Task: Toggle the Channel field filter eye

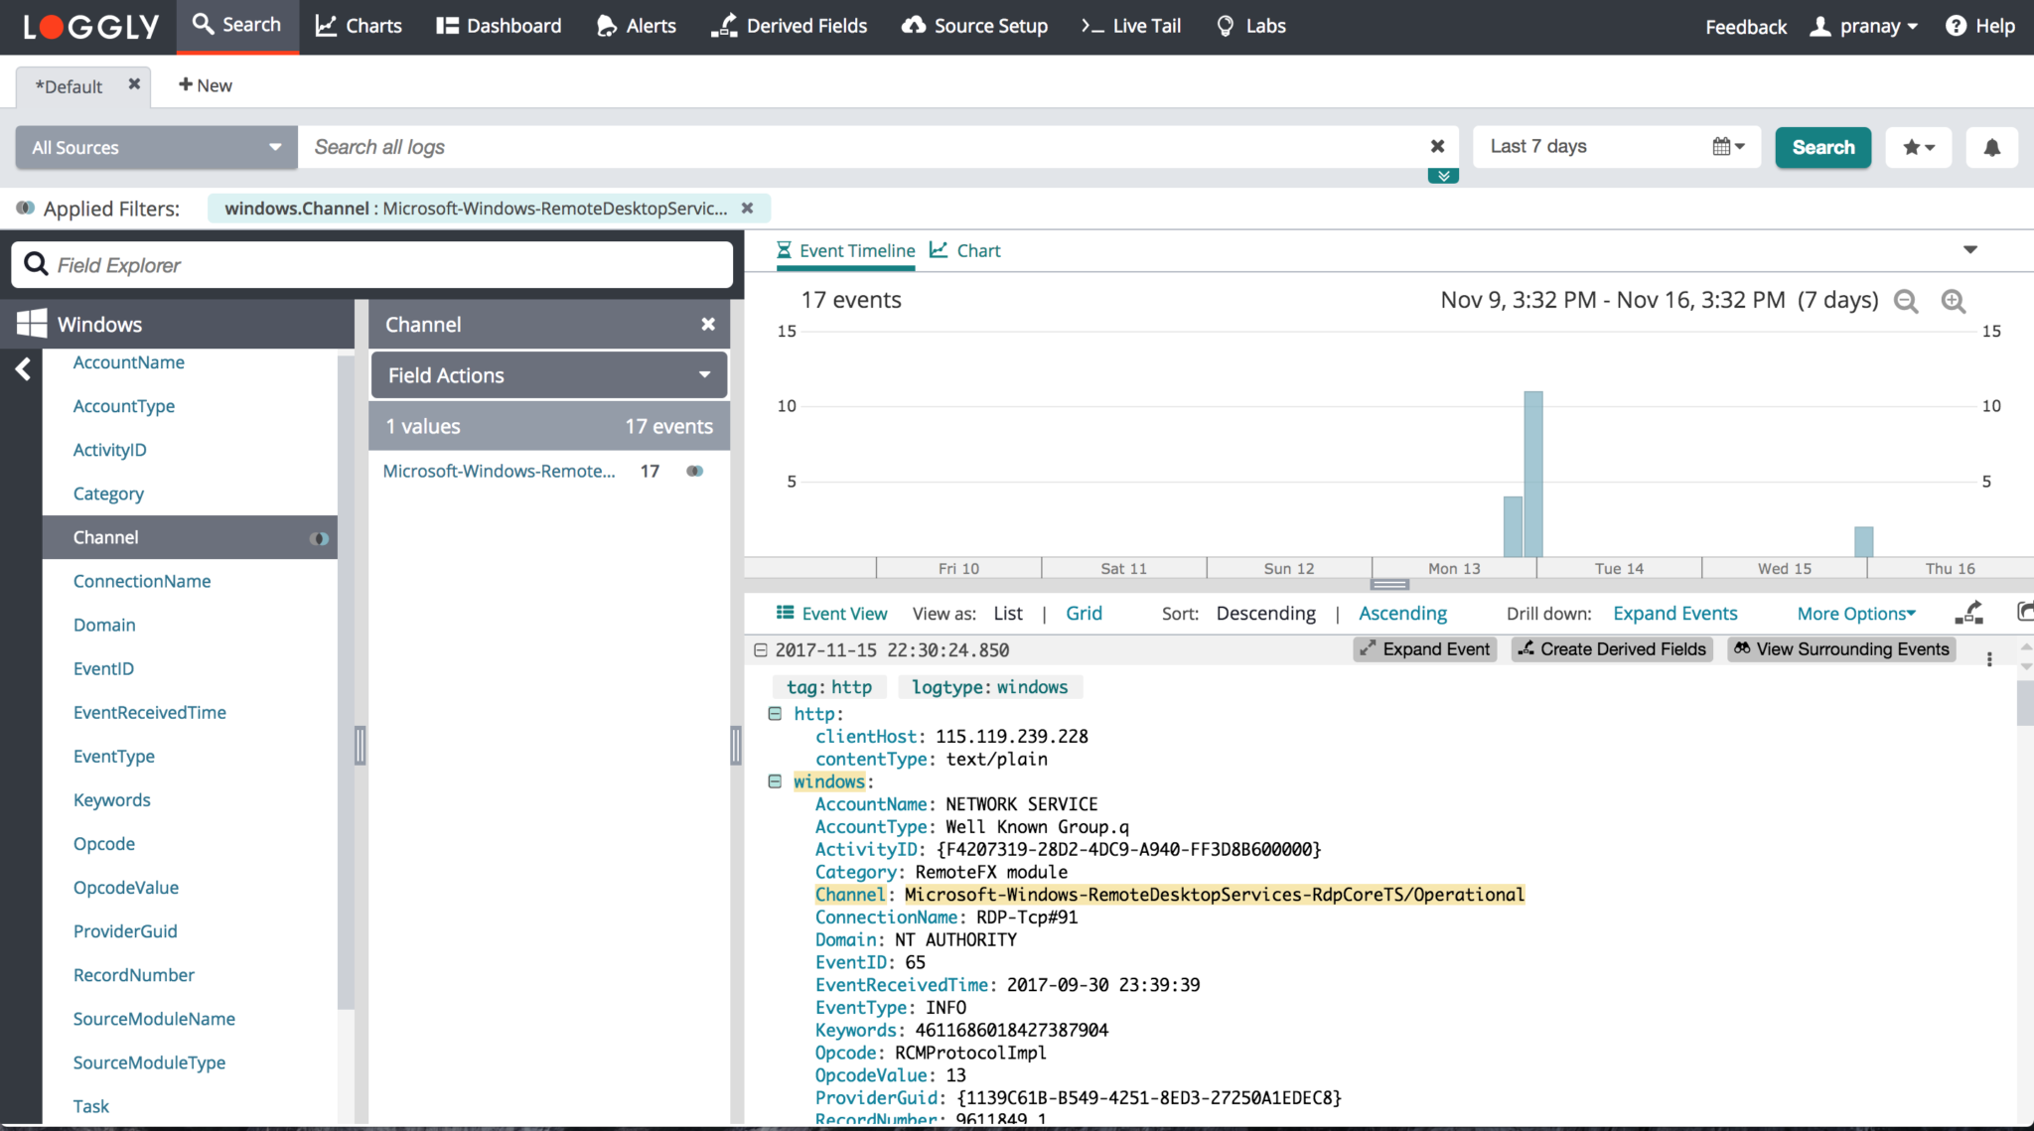Action: 319,537
